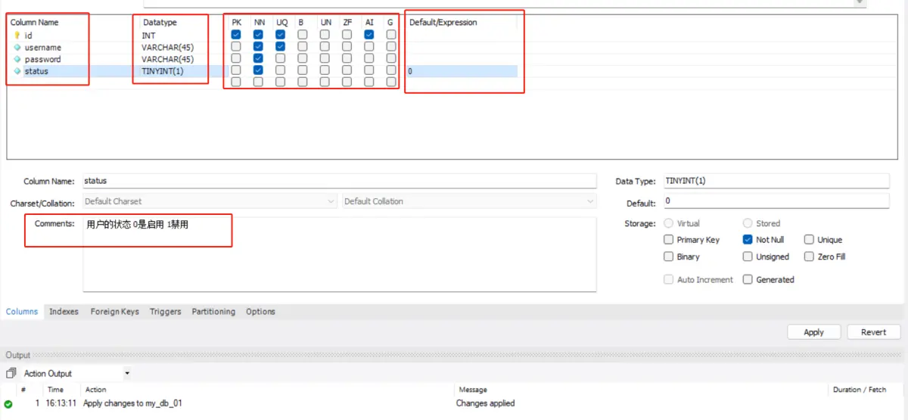Click the Revert button
The width and height of the screenshot is (908, 420).
[x=873, y=332]
